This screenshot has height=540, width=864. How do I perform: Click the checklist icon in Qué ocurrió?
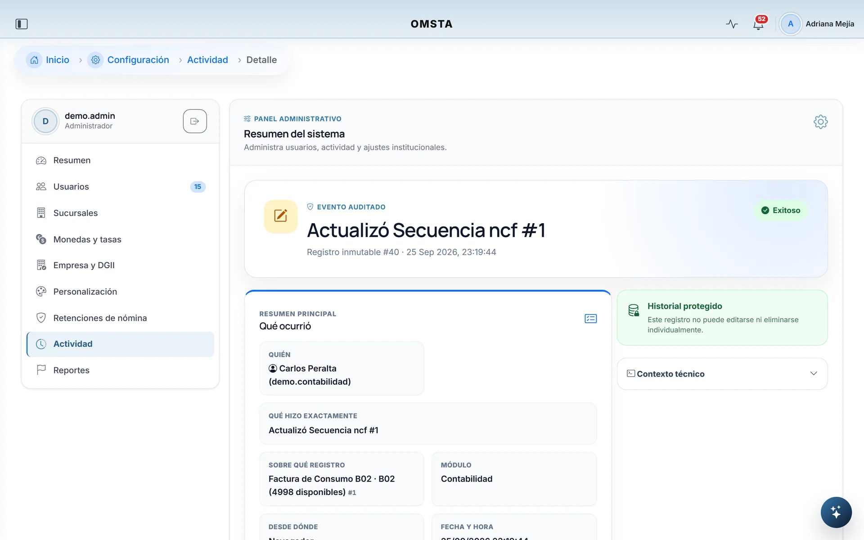click(590, 319)
